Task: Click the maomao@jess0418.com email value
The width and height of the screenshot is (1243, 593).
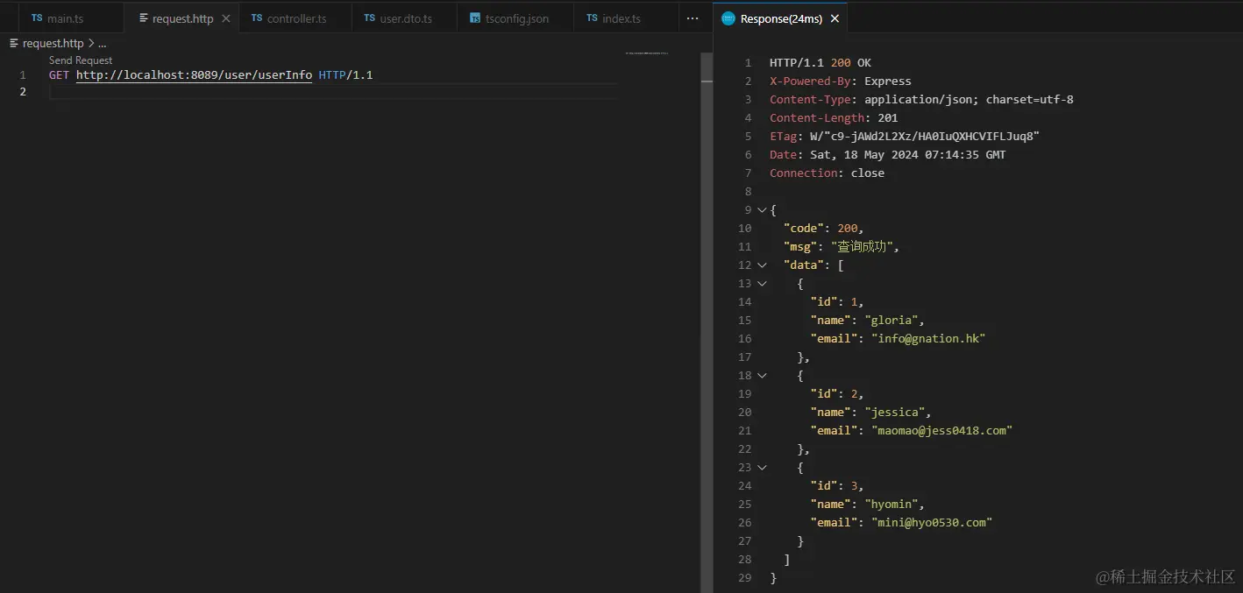Action: pos(941,431)
